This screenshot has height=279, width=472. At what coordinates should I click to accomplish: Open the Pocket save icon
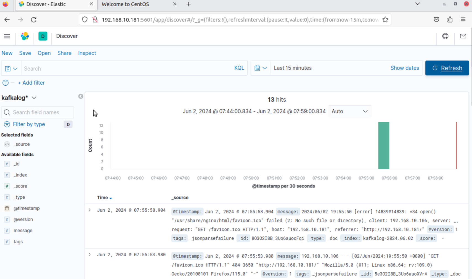click(436, 20)
